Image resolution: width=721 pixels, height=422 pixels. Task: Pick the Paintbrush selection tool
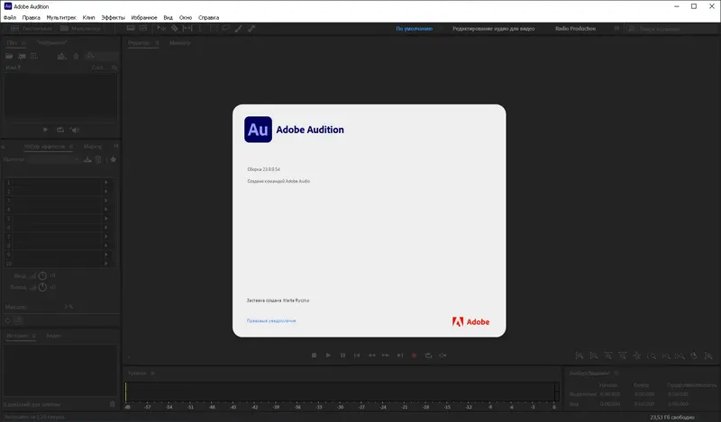tap(238, 29)
